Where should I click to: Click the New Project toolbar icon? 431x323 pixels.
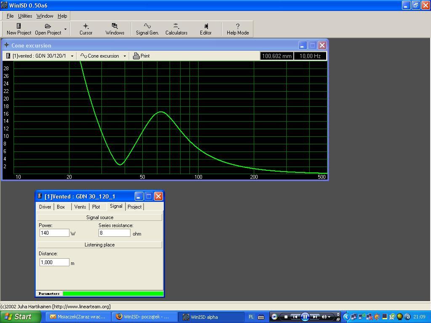point(19,29)
